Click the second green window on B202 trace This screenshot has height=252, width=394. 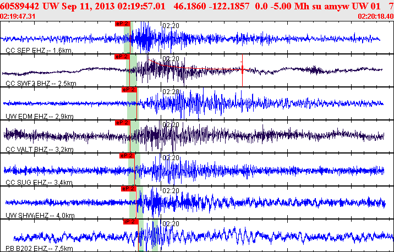[x=155, y=235]
